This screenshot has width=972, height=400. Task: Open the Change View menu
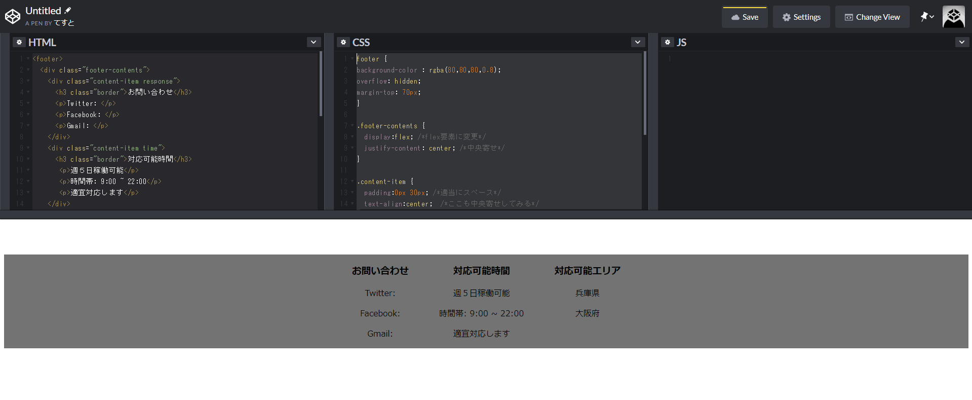(872, 17)
